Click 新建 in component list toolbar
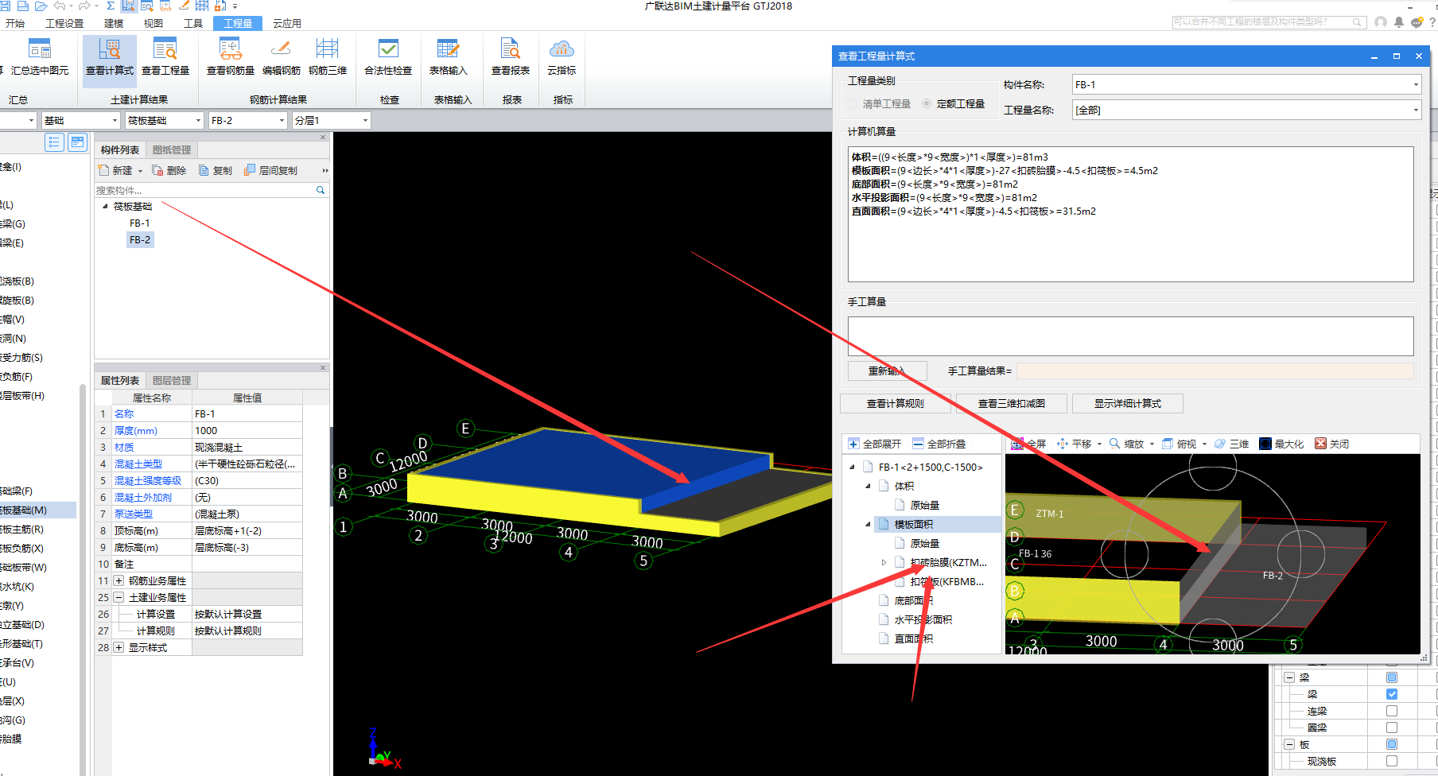 [x=116, y=170]
